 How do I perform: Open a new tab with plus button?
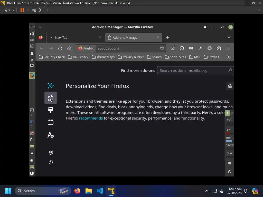(167, 37)
